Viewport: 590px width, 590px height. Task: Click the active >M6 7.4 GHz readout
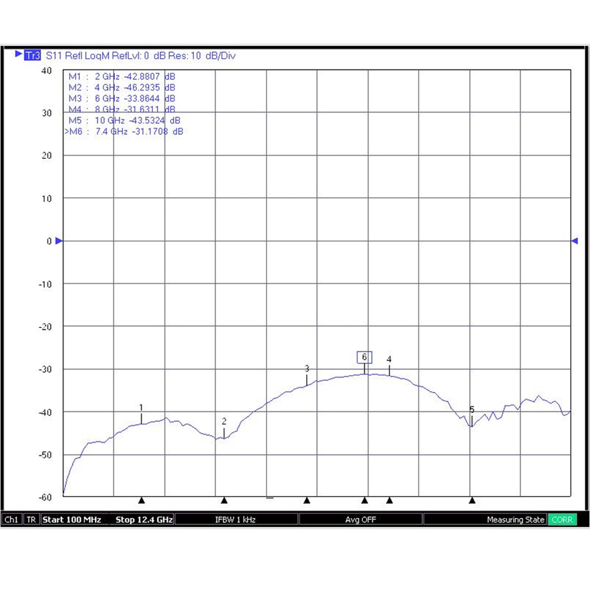(x=124, y=132)
